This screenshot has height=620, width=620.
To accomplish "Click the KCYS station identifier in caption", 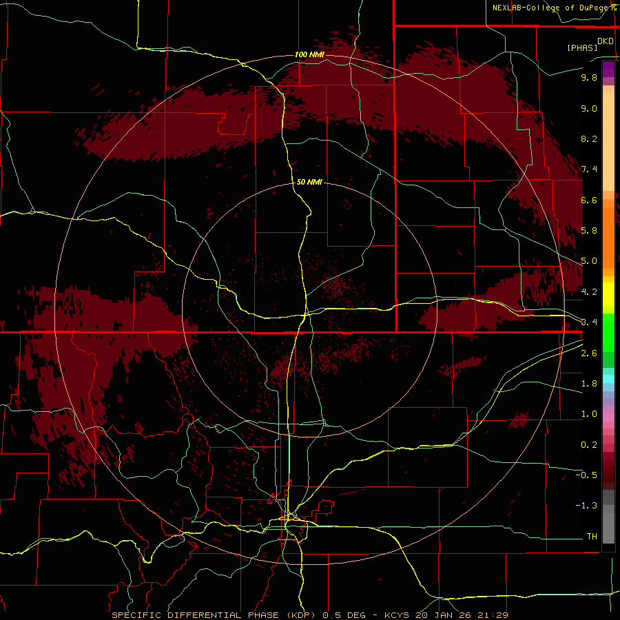I will coord(397,615).
